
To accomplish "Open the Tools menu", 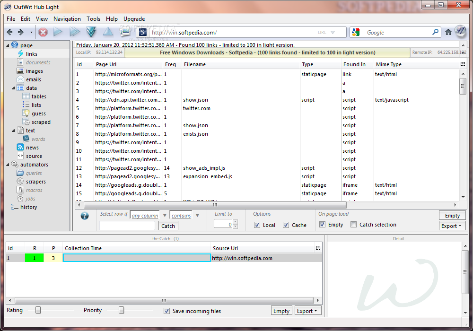I will coord(93,19).
